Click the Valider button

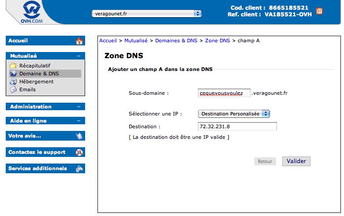(x=296, y=161)
